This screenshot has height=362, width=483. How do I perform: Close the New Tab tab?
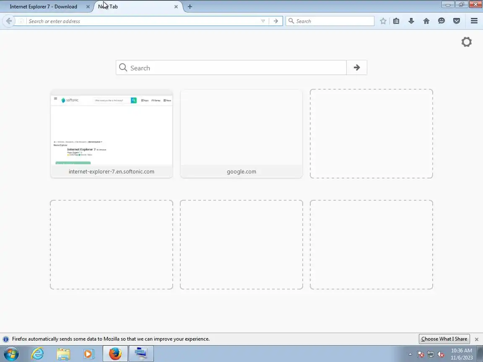[x=176, y=6]
